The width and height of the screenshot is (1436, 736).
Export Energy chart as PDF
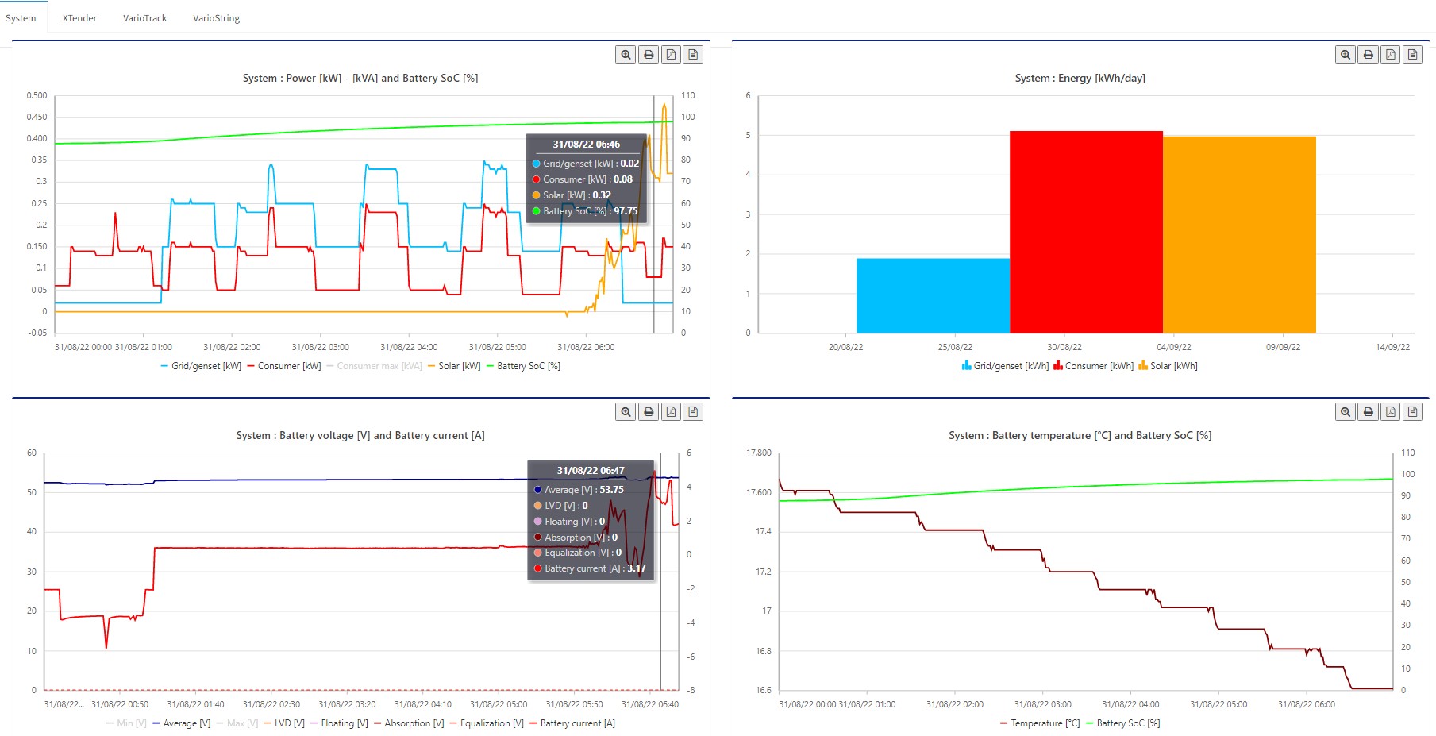(x=1390, y=55)
